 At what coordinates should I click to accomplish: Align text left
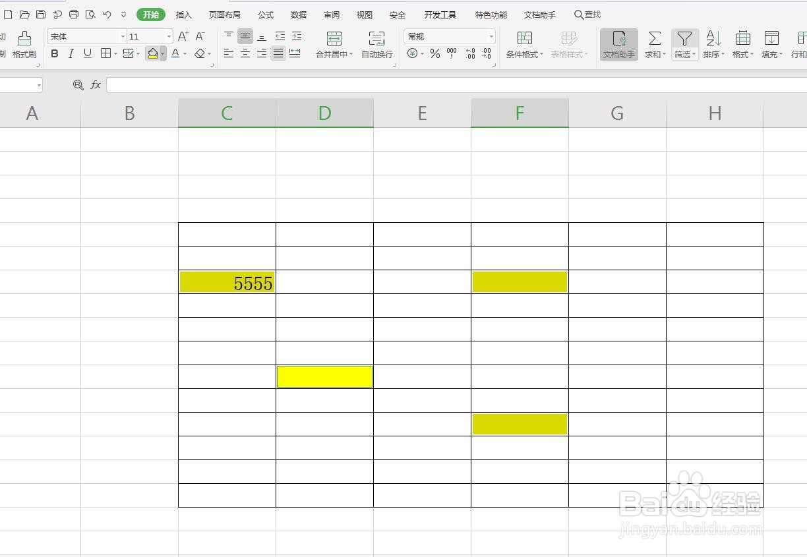[x=229, y=53]
